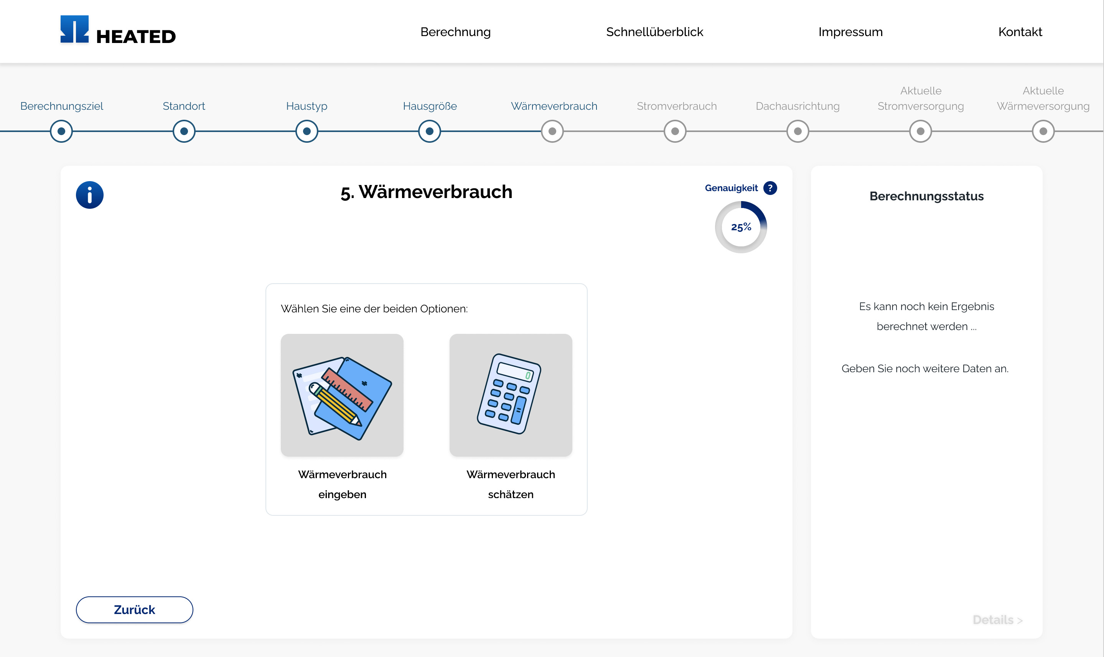Select the Stromverbrauch step marker
1104x657 pixels.
pos(675,132)
